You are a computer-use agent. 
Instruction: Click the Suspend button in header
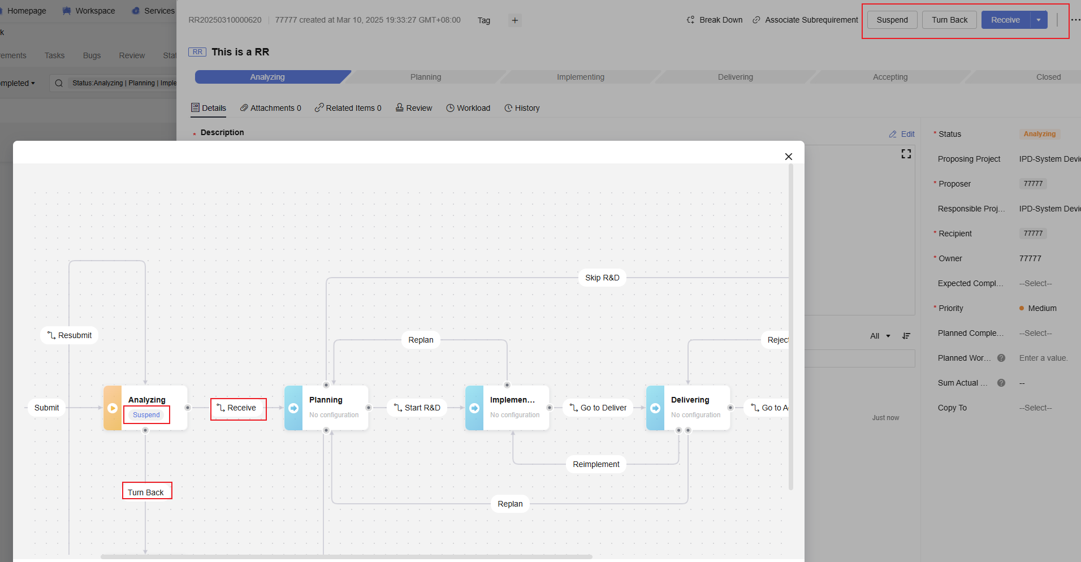892,20
